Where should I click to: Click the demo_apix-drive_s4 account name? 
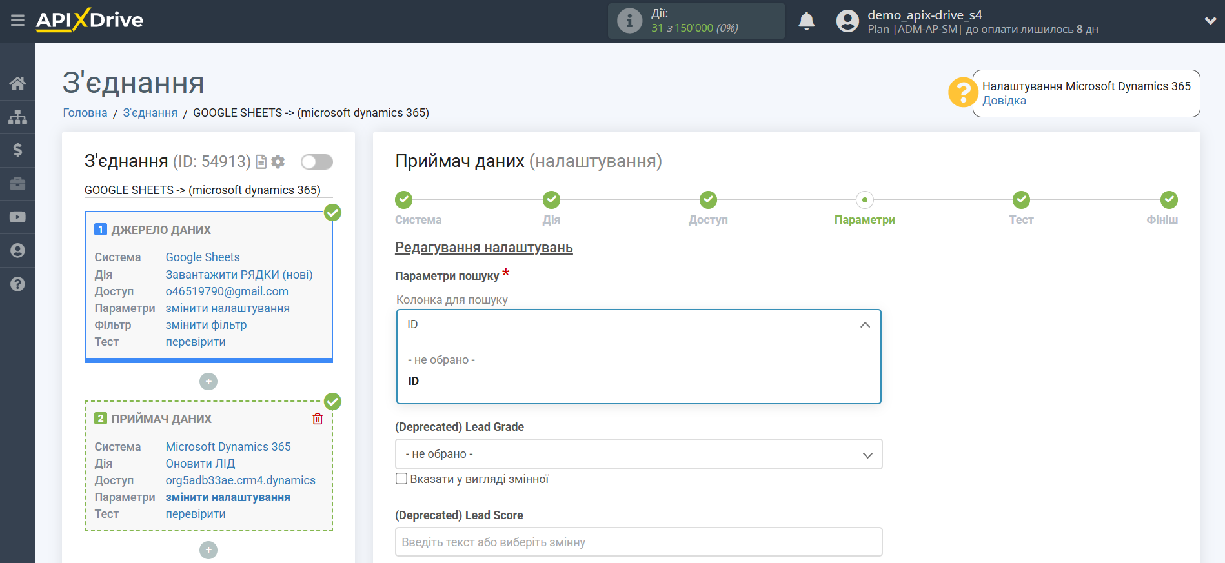pyautogui.click(x=925, y=15)
